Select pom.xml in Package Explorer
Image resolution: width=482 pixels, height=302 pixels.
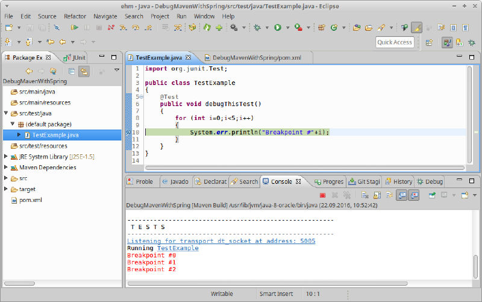pyautogui.click(x=30, y=200)
